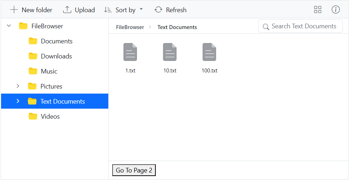
Task: Collapse the FileBrowser root node
Action: (x=9, y=26)
